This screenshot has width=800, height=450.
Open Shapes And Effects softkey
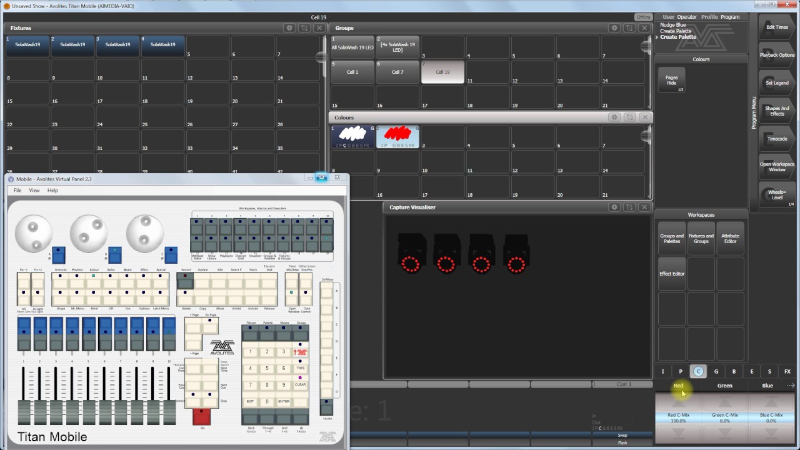777,111
